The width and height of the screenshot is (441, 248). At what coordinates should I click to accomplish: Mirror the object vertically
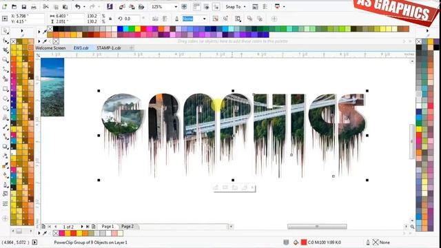click(165, 19)
